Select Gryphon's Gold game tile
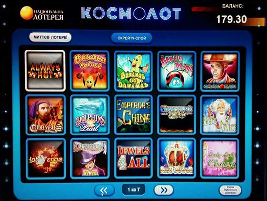The height and width of the screenshot is (201, 267). [x=177, y=115]
